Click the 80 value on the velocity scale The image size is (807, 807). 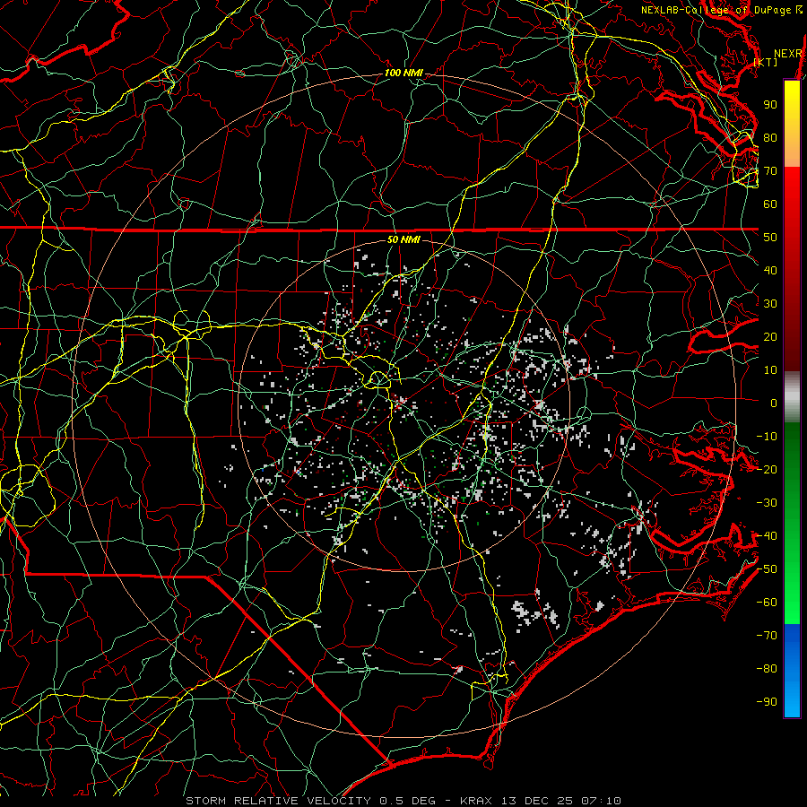click(x=770, y=138)
